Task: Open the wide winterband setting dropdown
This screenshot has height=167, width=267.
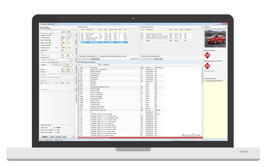Action: (62, 63)
